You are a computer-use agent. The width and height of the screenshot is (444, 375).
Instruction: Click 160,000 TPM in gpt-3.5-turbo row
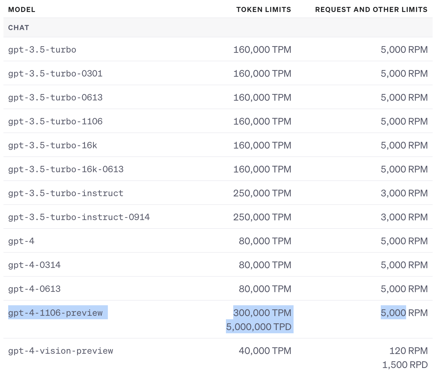(x=262, y=50)
